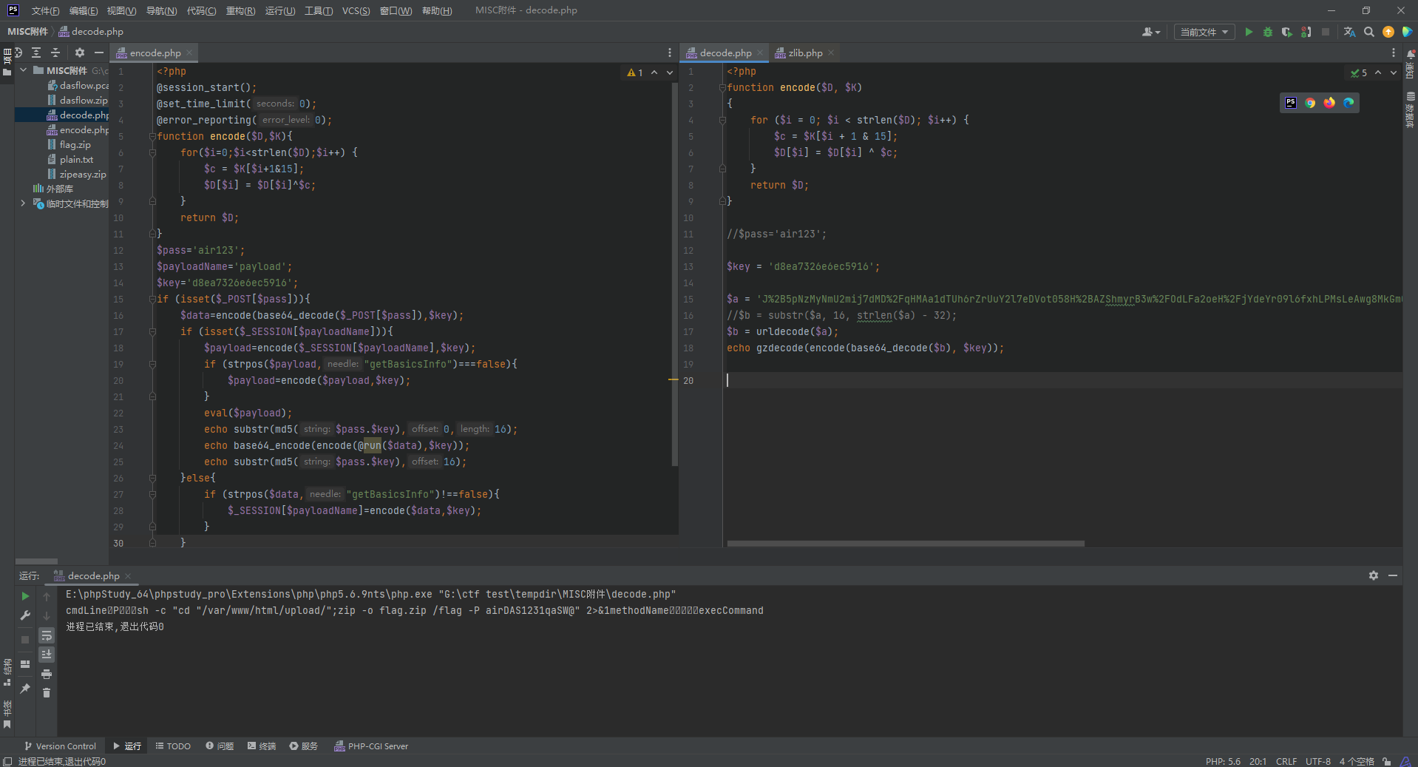This screenshot has height=767, width=1418.
Task: Open decode.php preview in Chrome
Action: pyautogui.click(x=1310, y=103)
